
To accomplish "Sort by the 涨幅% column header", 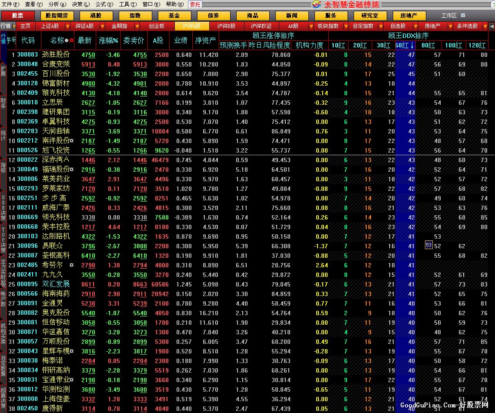I will [108, 40].
